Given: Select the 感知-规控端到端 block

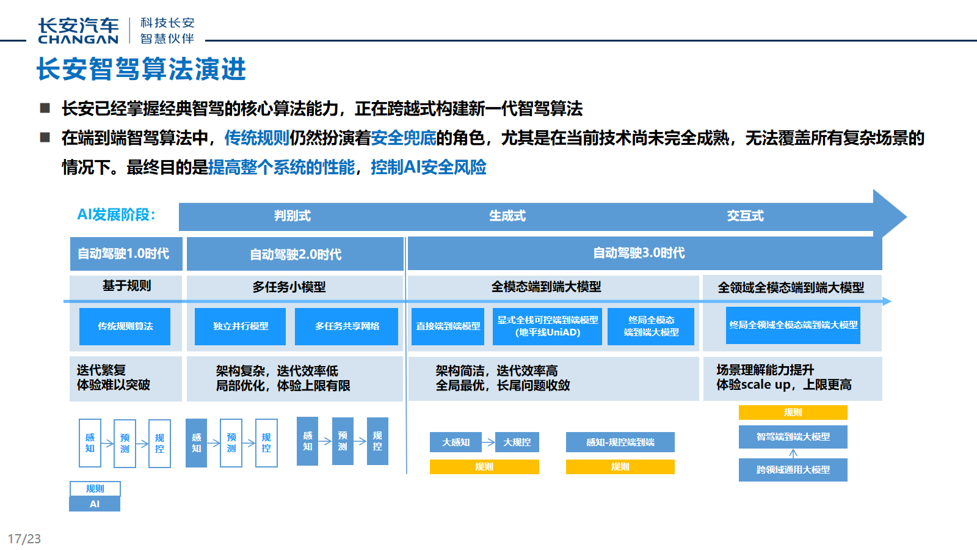Looking at the screenshot, I should pos(620,442).
